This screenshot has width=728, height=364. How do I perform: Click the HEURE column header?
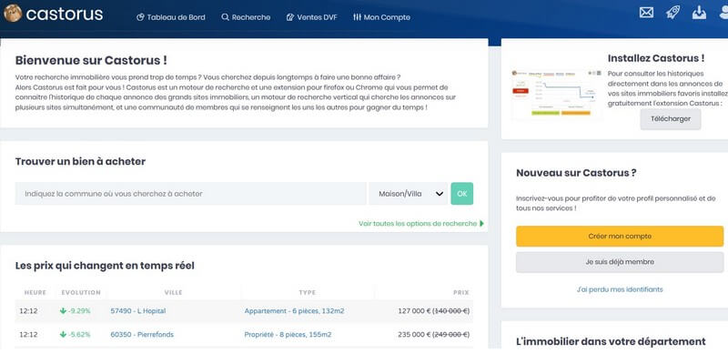(35, 292)
